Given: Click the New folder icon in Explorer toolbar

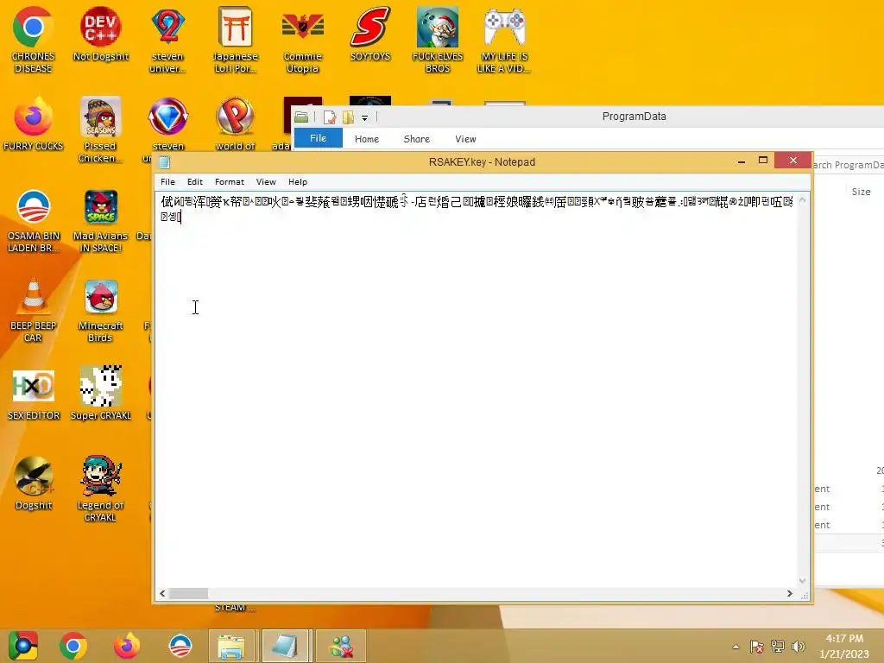Looking at the screenshot, I should pyautogui.click(x=348, y=117).
